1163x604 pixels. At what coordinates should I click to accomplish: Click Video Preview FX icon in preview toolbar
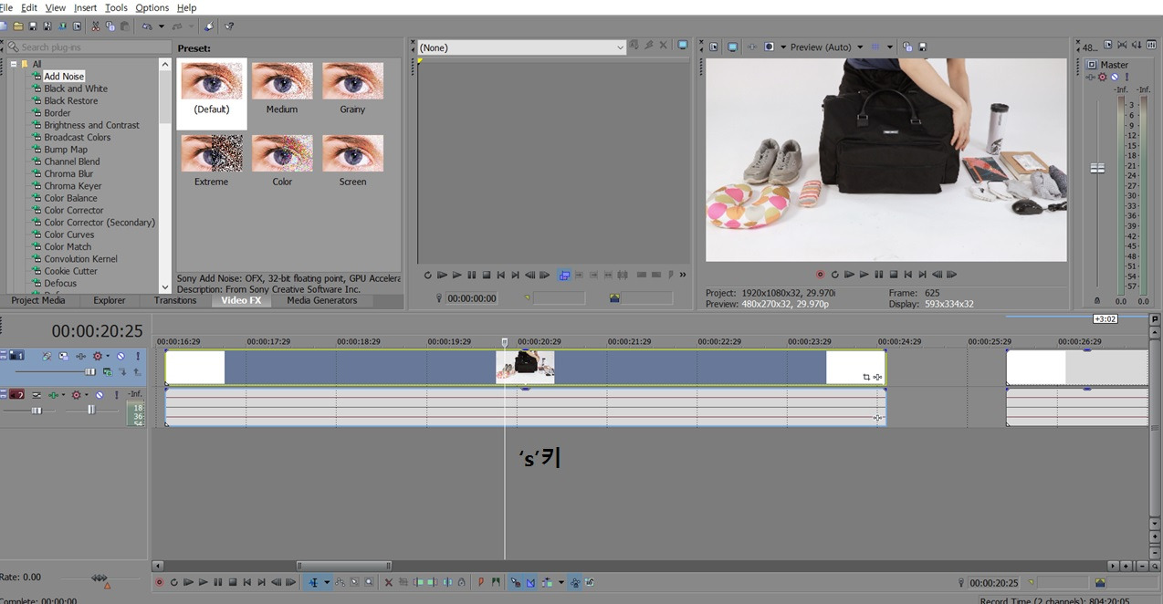[752, 47]
